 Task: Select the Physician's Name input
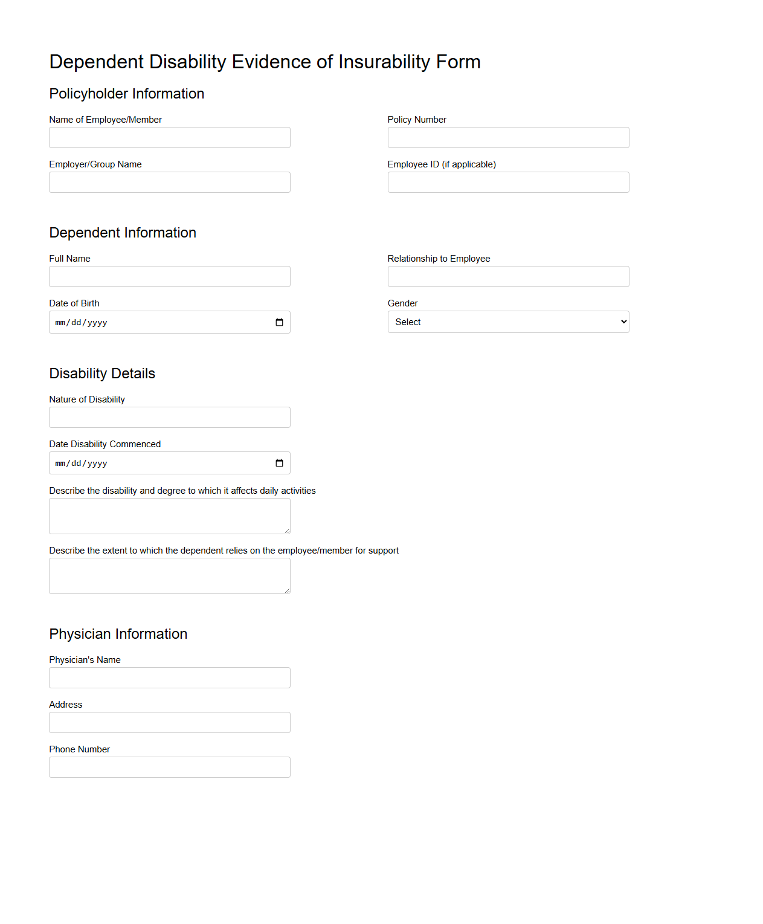click(169, 677)
